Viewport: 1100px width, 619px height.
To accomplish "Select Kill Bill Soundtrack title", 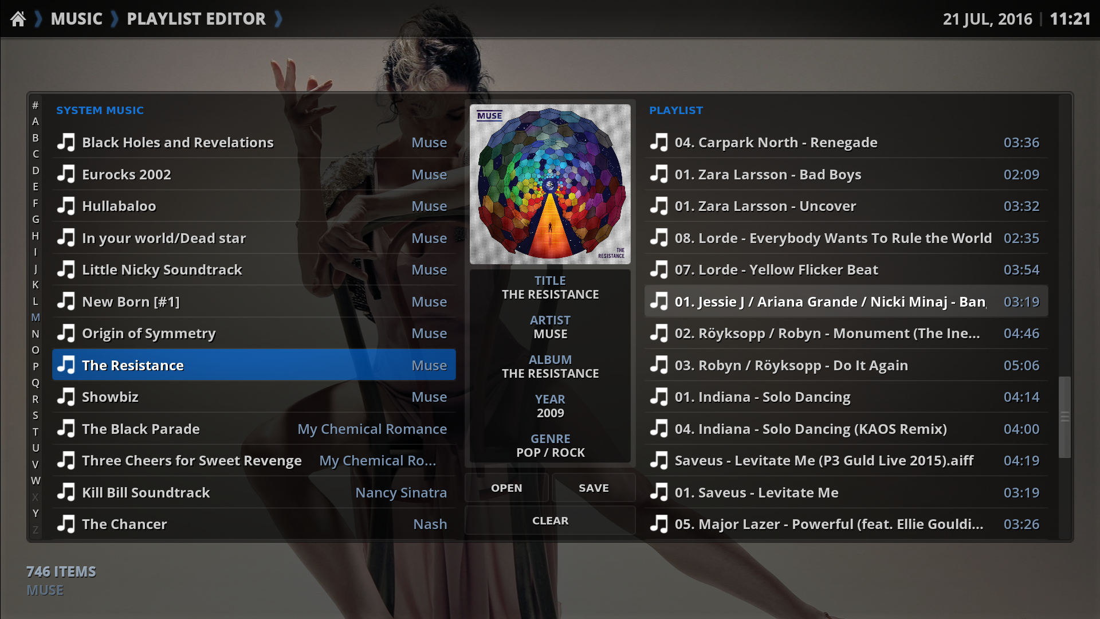I will click(146, 492).
